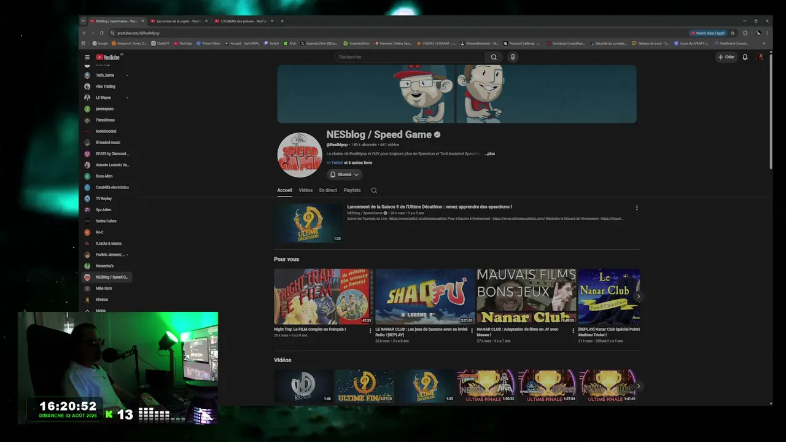Play the Ultime Décathlon featured video thumbnail
The width and height of the screenshot is (786, 442).
coord(308,223)
